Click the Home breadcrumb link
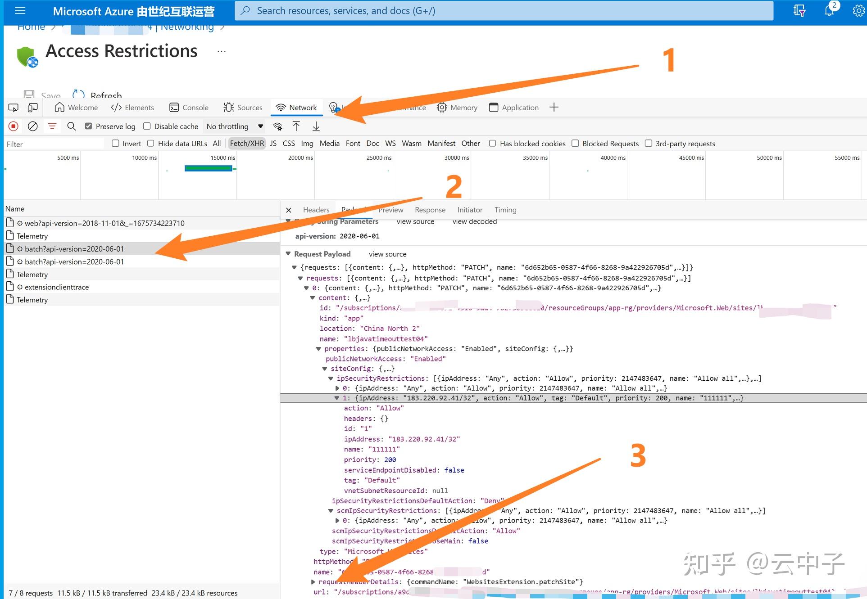Viewport: 867px width, 599px height. tap(31, 27)
